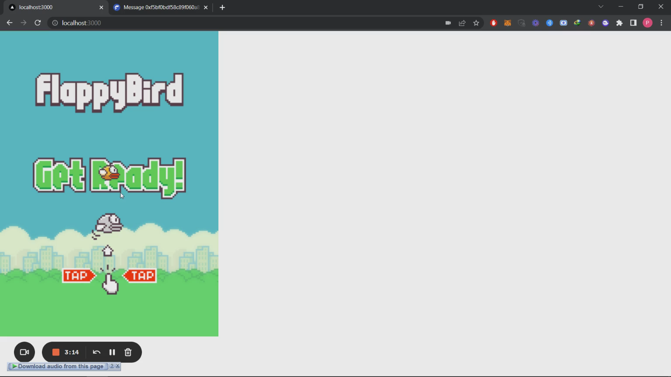Close the localhost:3000 tab
Screen dimensions: 671x377
pyautogui.click(x=101, y=7)
